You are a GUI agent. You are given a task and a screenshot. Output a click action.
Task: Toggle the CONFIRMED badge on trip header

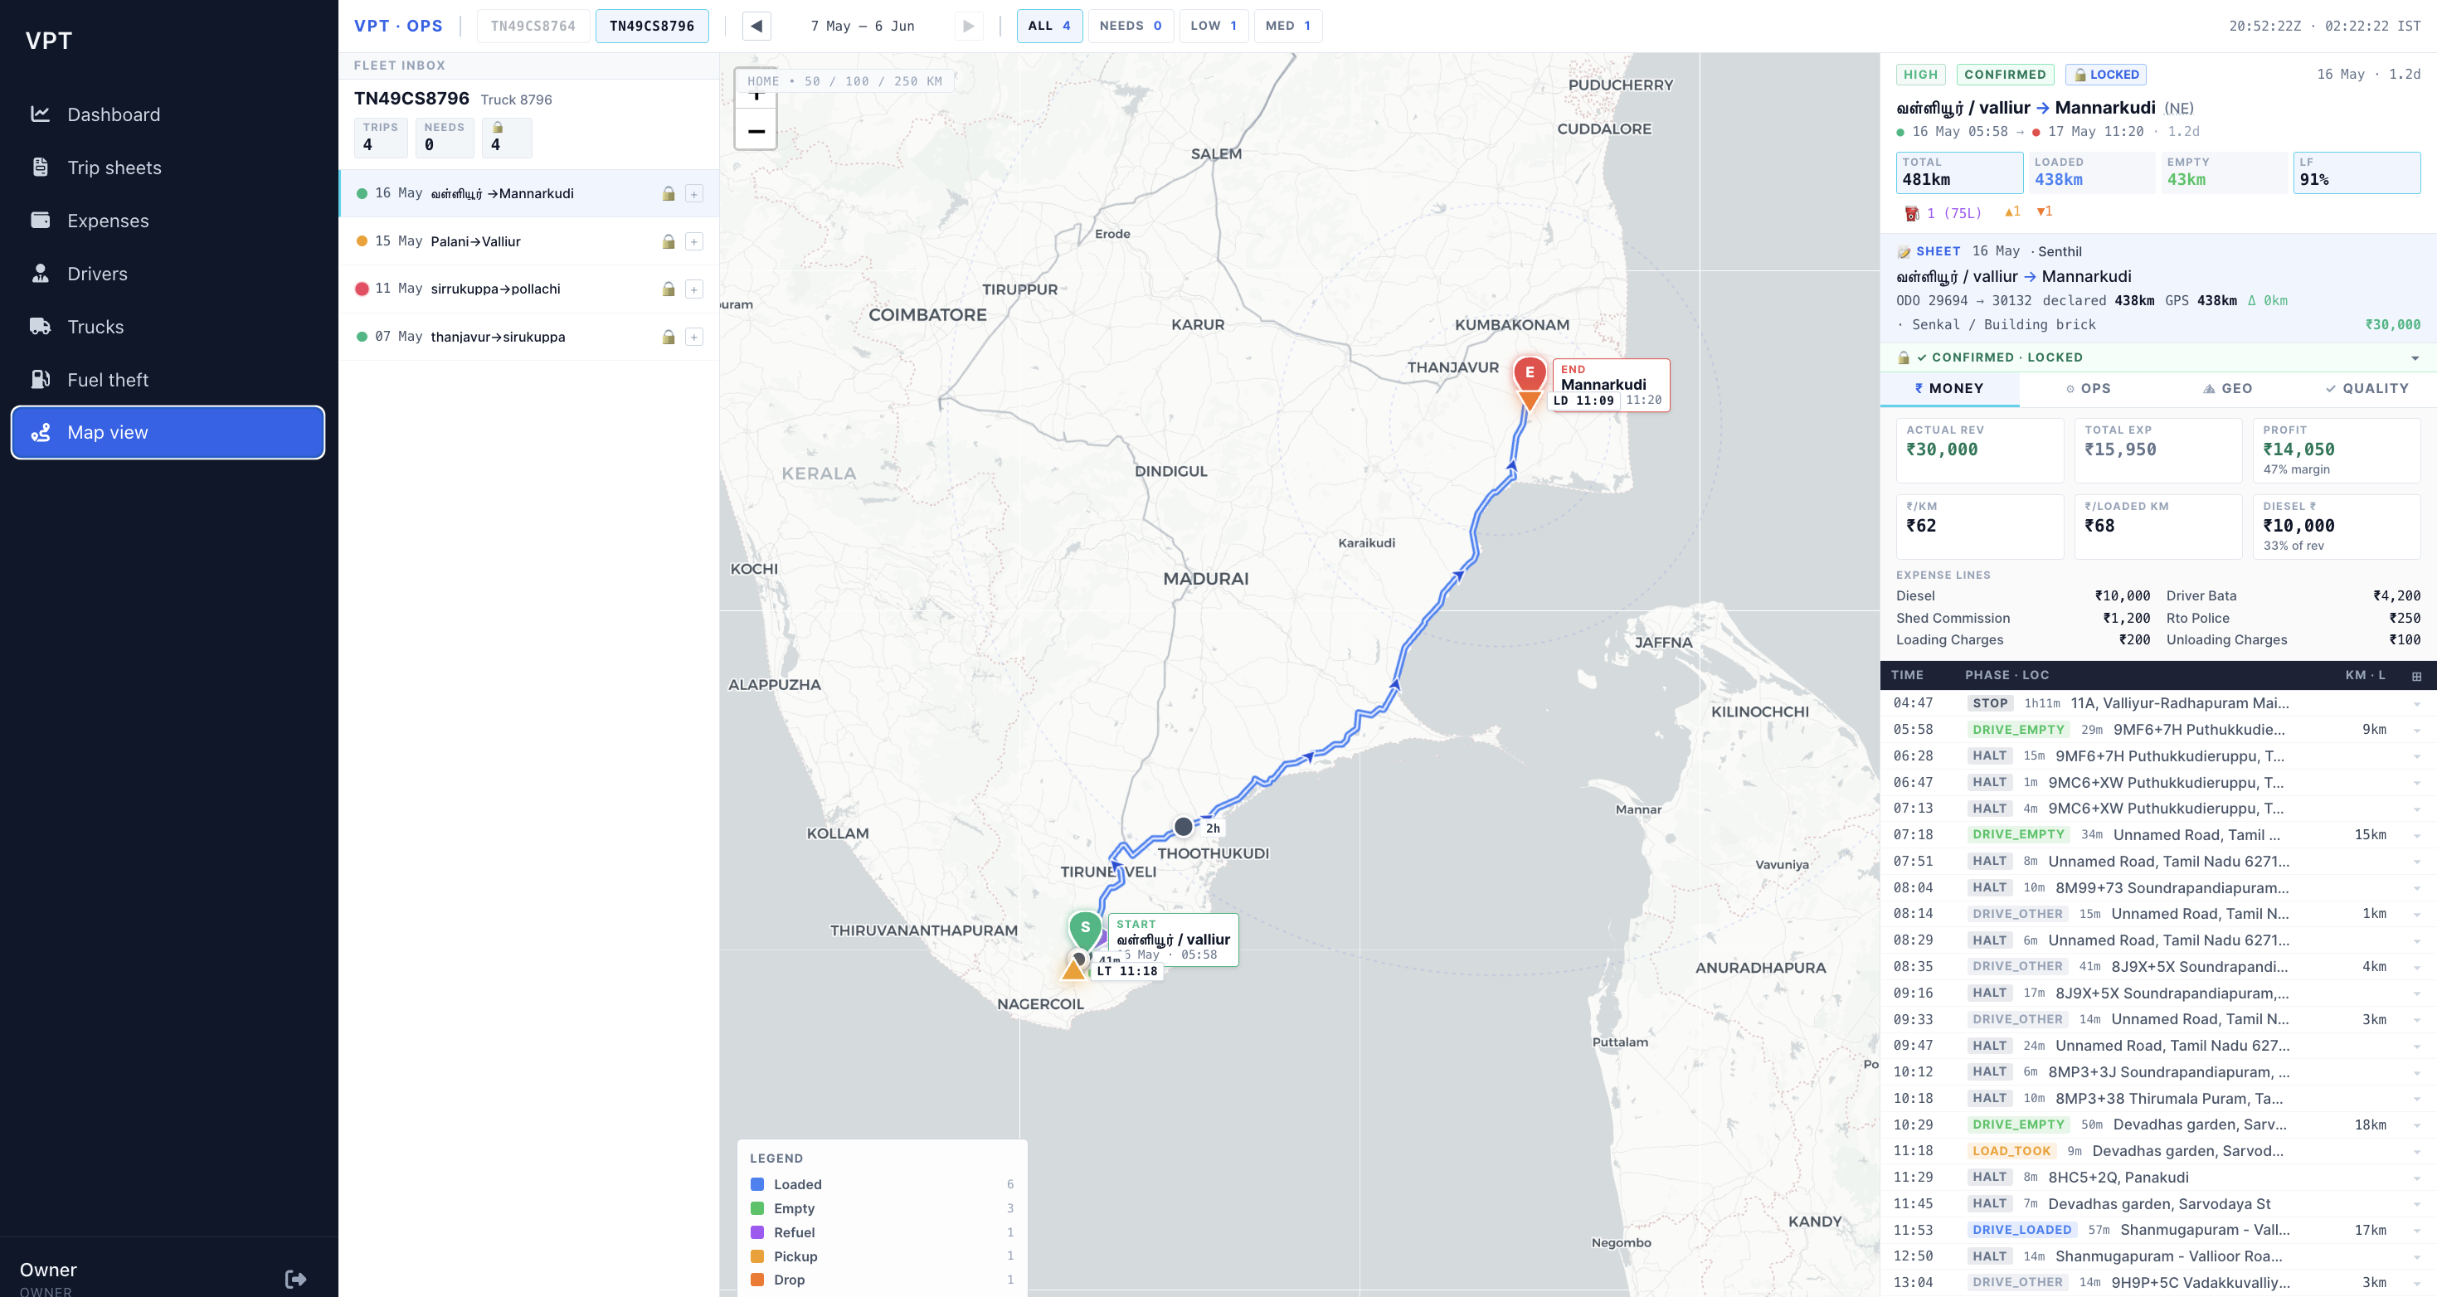coord(2005,74)
